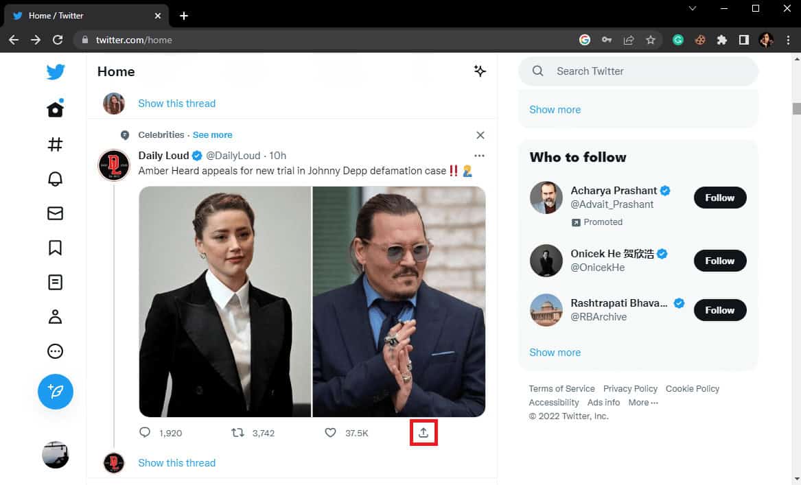The height and width of the screenshot is (485, 801).
Task: Open cookie extension icon
Action: pos(700,40)
